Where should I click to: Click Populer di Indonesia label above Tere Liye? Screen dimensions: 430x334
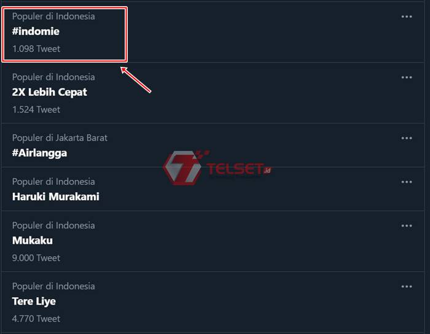[53, 286]
